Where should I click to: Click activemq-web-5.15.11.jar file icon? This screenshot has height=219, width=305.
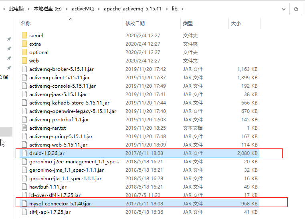[24, 145]
